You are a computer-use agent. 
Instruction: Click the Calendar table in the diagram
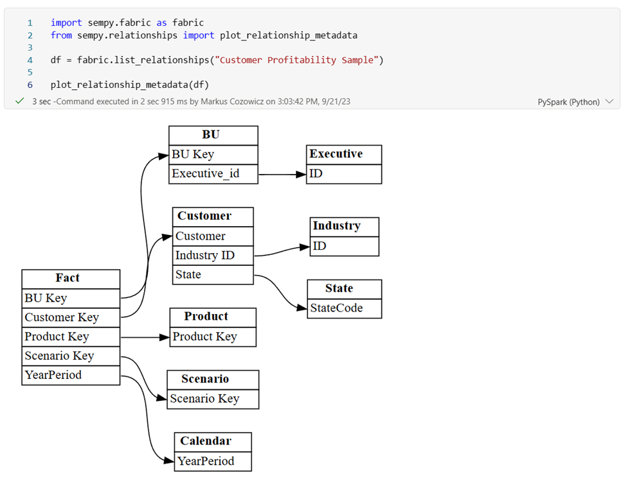pyautogui.click(x=212, y=441)
